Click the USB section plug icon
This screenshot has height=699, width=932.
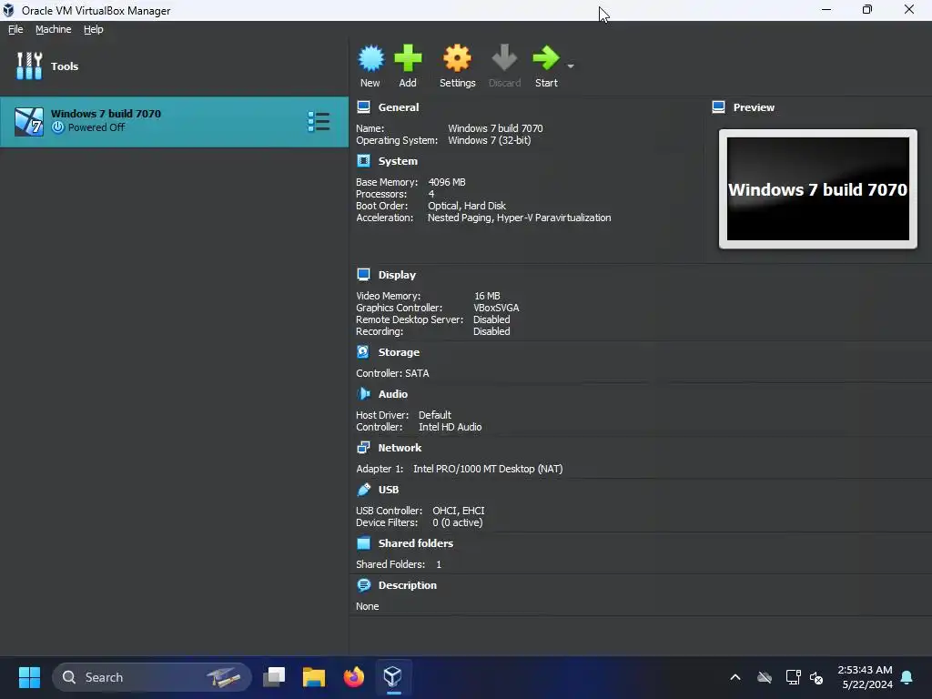pos(363,489)
